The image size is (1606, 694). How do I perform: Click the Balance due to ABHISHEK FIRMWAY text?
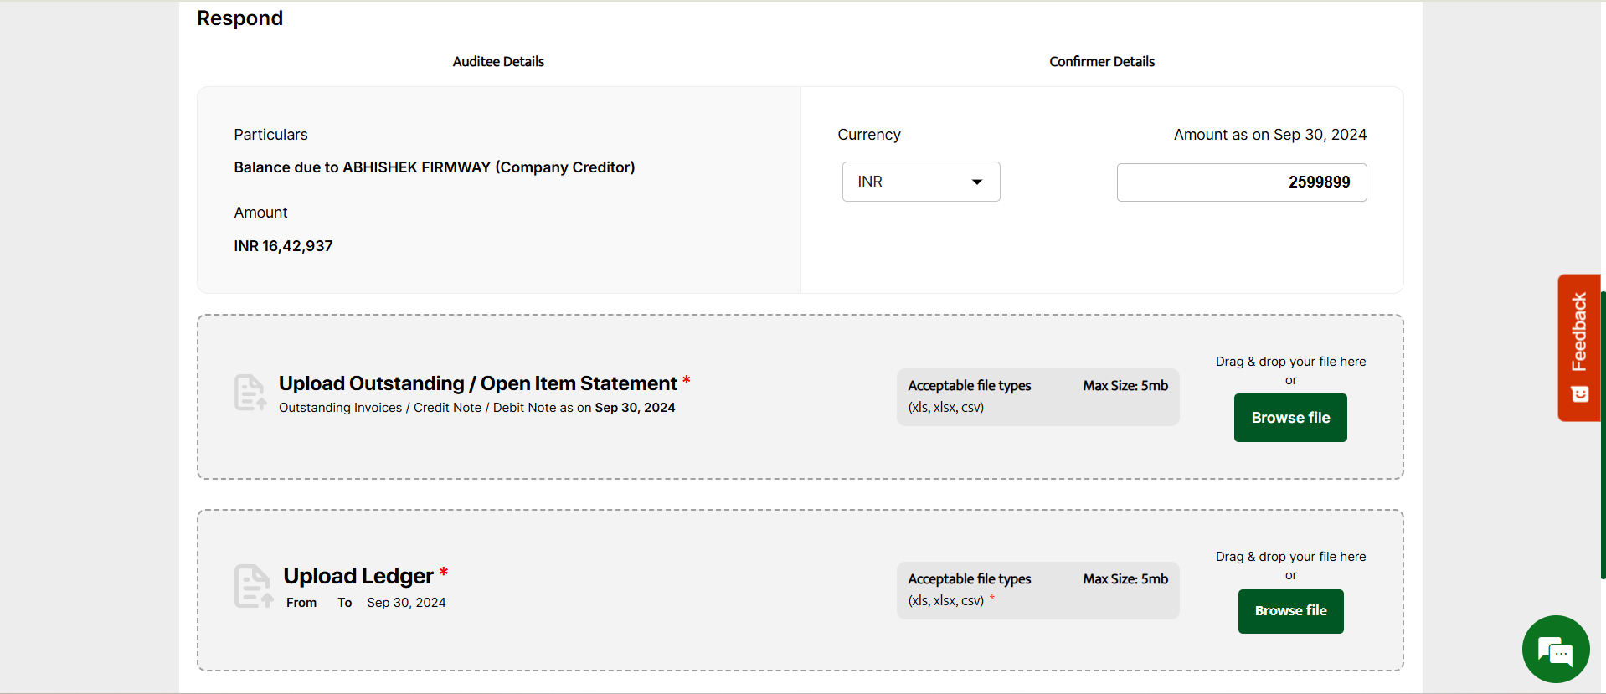pyautogui.click(x=434, y=167)
